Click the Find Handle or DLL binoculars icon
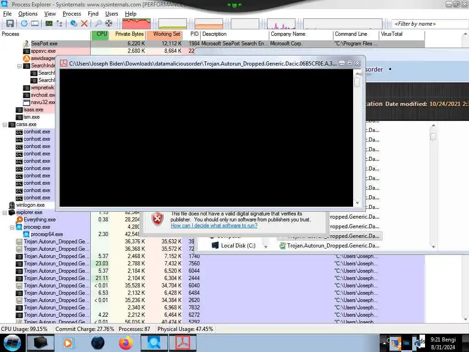The image size is (469, 352). [98, 23]
